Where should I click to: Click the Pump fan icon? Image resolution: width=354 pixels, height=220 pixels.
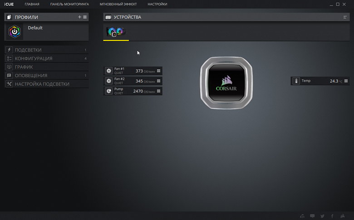pos(109,91)
